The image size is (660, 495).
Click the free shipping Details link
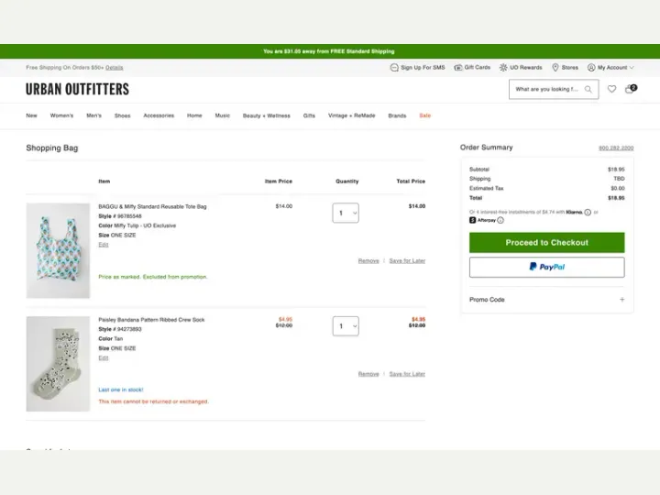[x=114, y=67]
